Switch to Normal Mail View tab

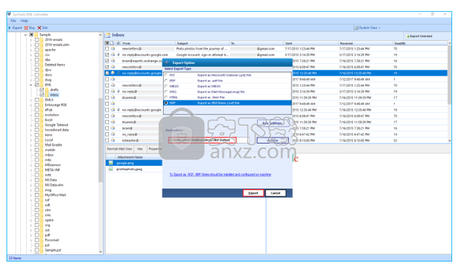(x=119, y=149)
